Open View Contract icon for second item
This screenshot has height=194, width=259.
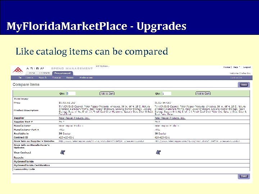158,152
